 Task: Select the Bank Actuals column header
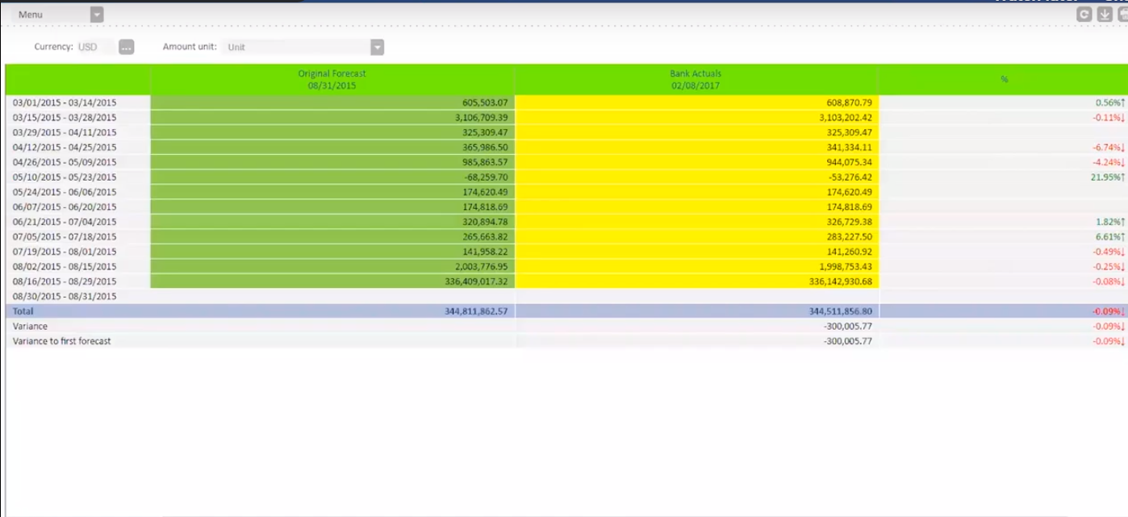click(x=696, y=79)
